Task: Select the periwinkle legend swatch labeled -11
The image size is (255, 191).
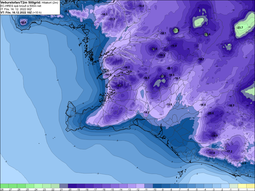Action: (x=149, y=186)
